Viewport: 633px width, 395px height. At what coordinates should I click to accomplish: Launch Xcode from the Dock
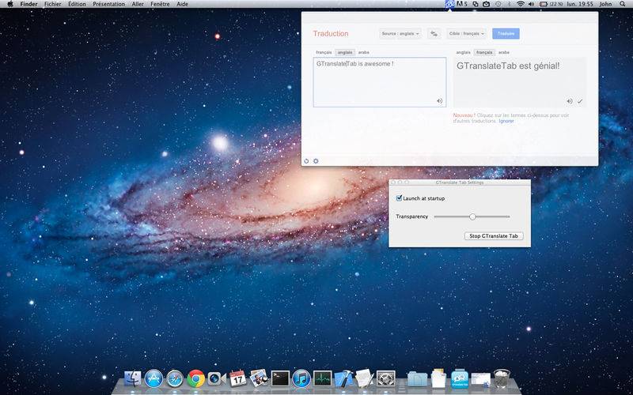pyautogui.click(x=343, y=378)
